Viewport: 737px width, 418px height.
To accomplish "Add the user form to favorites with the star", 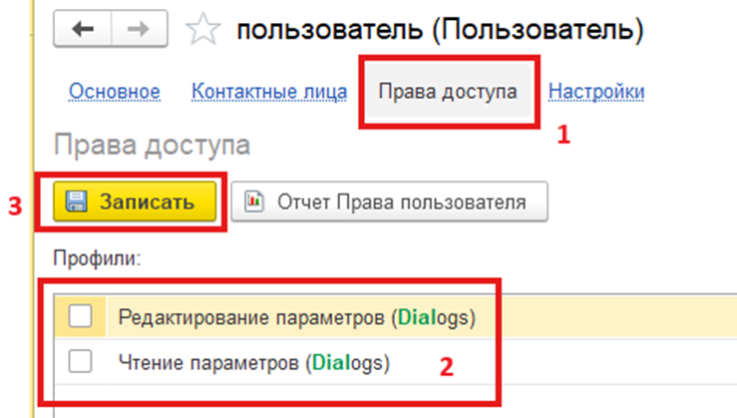I will click(x=203, y=30).
